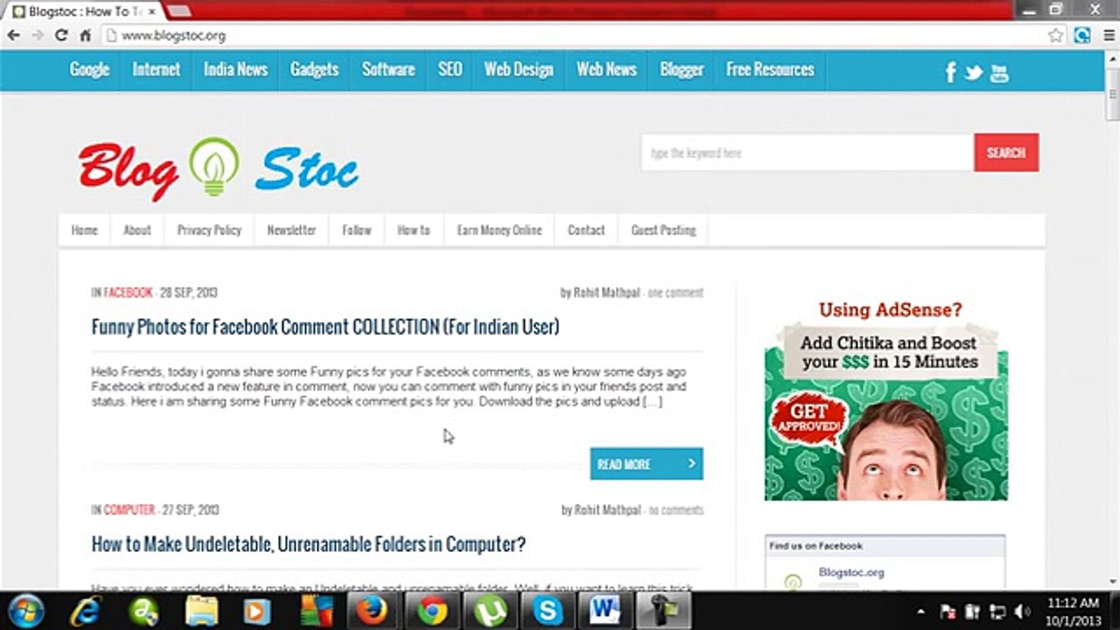Open the Undeletable Folders article title
Viewport: 1120px width, 630px height.
(308, 544)
